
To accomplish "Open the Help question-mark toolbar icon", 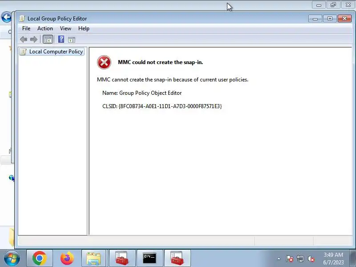I will click(x=61, y=40).
